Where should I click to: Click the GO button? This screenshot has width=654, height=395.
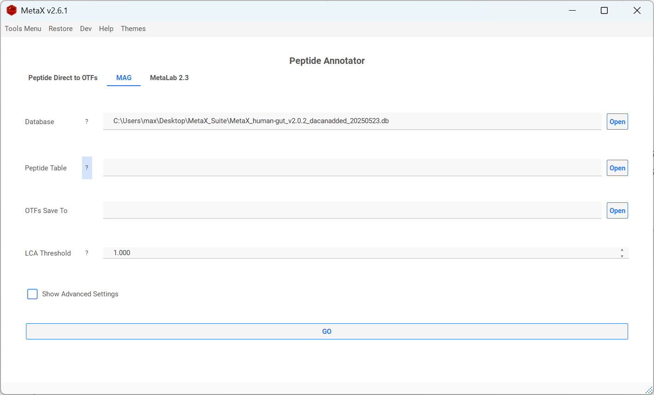coord(327,332)
